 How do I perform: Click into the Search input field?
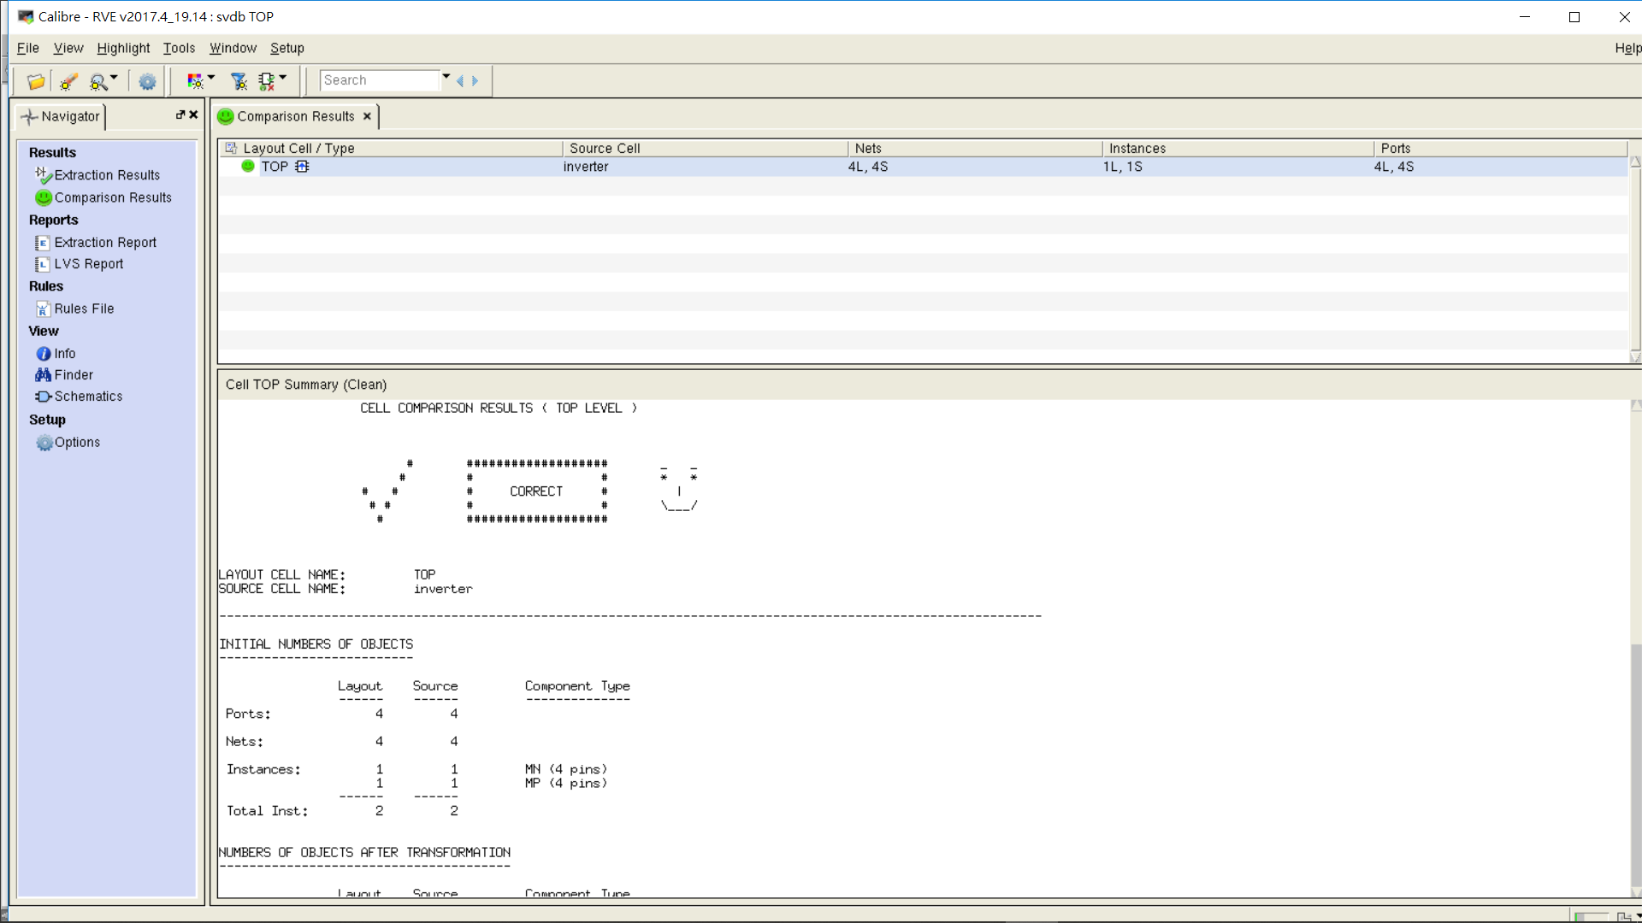click(380, 80)
